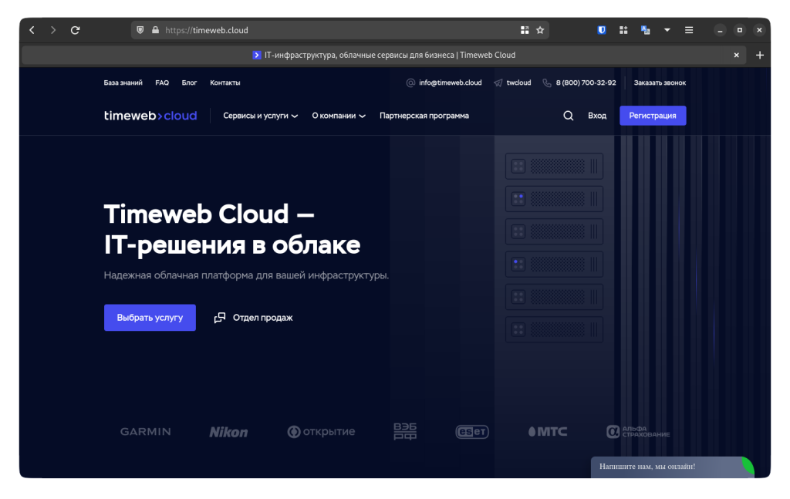Click the Выбрать услугу button
This screenshot has height=499, width=790.
tap(150, 318)
